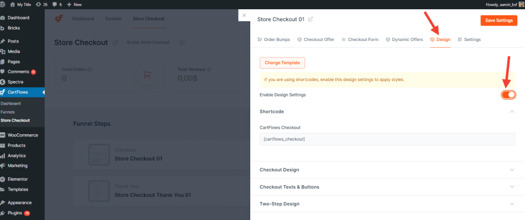525x220 pixels.
Task: Click the Total Orders help icon
Action: (x=90, y=70)
